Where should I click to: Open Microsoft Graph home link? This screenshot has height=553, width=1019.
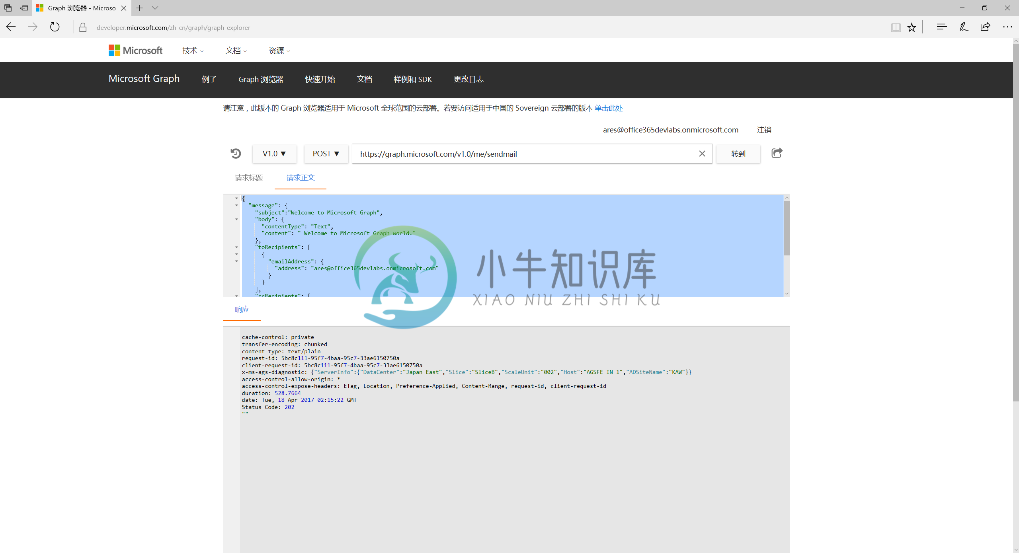144,79
